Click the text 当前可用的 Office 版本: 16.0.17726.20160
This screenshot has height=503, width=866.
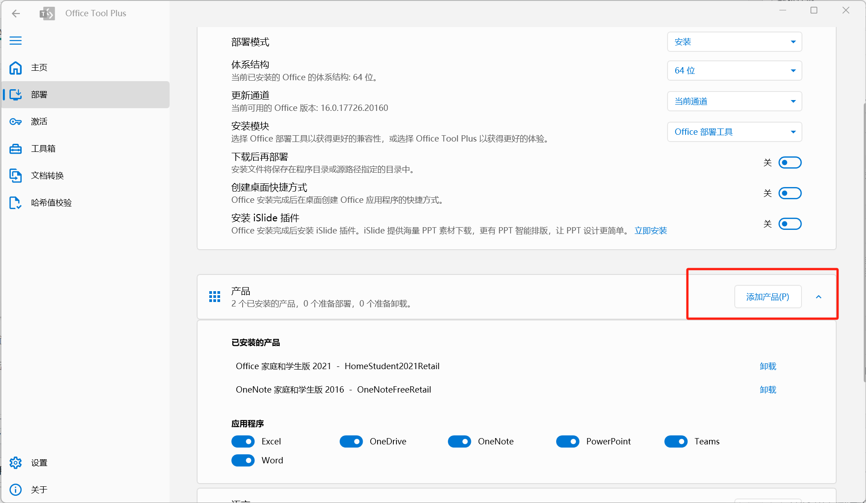tap(310, 108)
